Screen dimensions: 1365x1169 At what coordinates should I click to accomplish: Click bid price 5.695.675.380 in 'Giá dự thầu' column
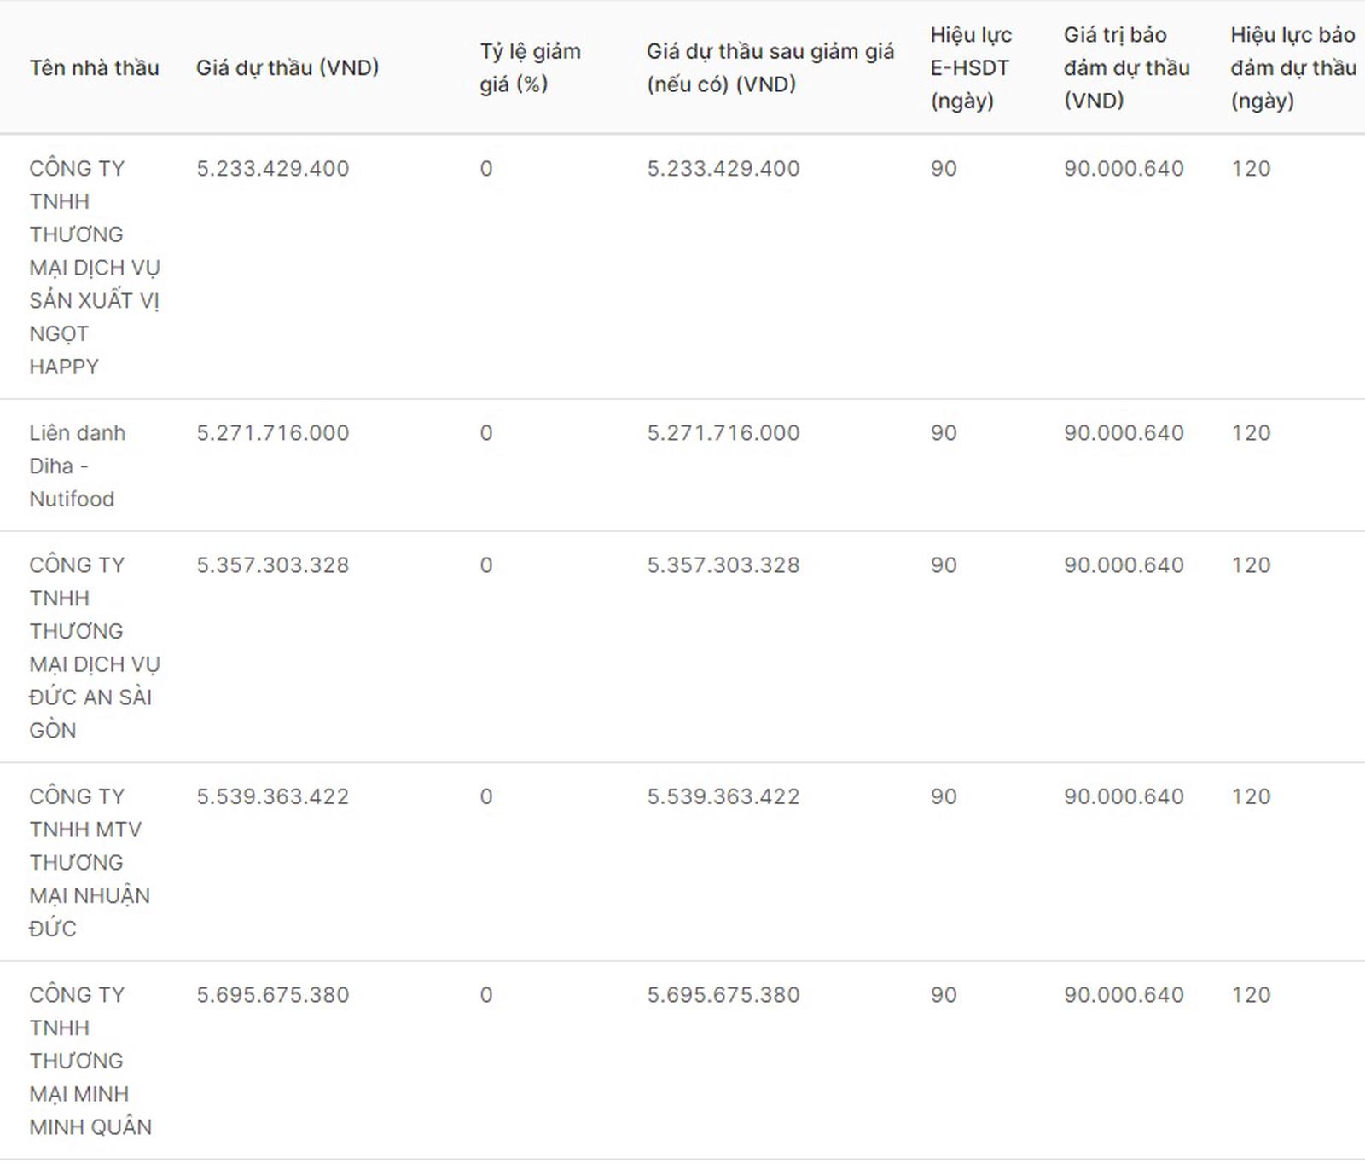(273, 995)
